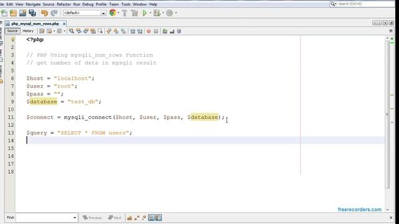The image size is (399, 224).
Task: Click the Chrome browser icon in toolbar
Action: coord(112,12)
